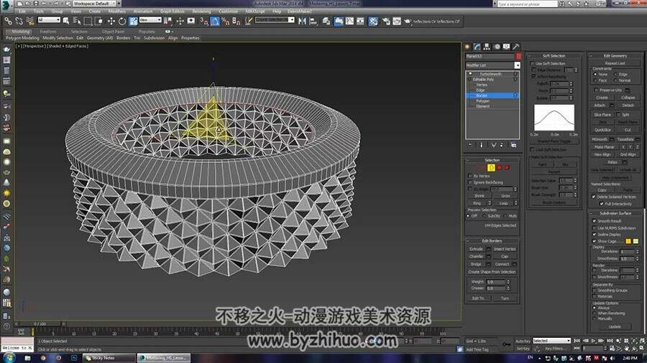Click the Cap button in Edit Borders
647x363 pixels.
(x=505, y=256)
